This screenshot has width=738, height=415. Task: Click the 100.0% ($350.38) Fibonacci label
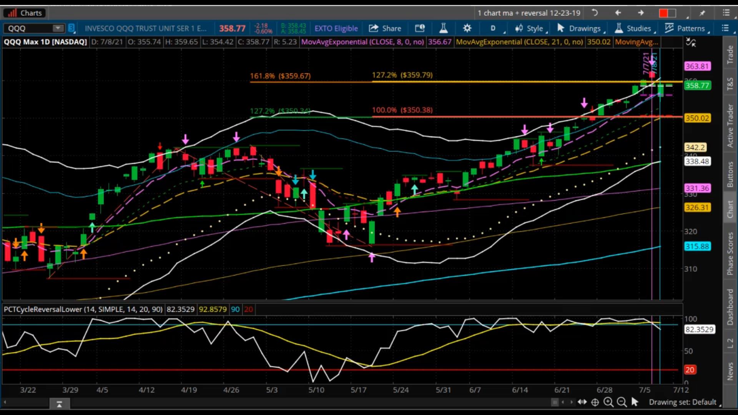coord(402,110)
